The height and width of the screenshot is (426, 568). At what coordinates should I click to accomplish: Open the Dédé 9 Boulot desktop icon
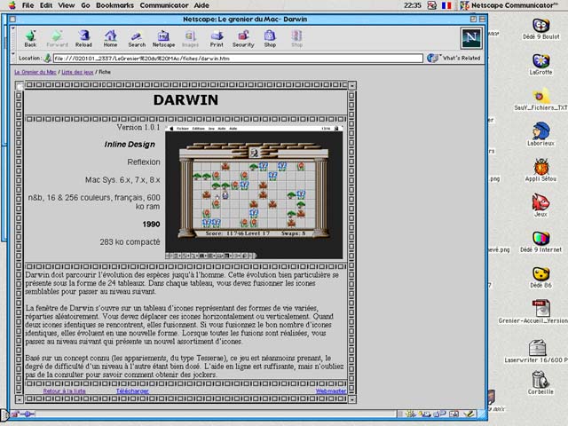click(540, 29)
